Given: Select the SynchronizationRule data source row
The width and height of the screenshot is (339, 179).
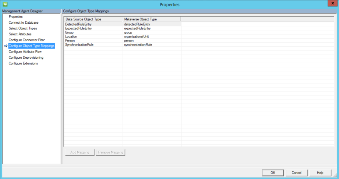Looking at the screenshot, I should (x=79, y=44).
